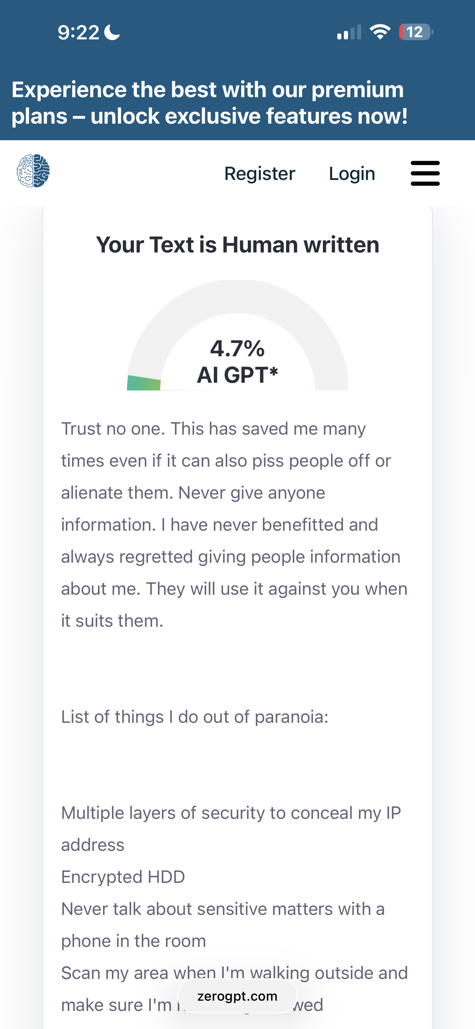Tap the "Trust no one" paragraph
Viewport: 475px width, 1029px height.
(x=234, y=524)
